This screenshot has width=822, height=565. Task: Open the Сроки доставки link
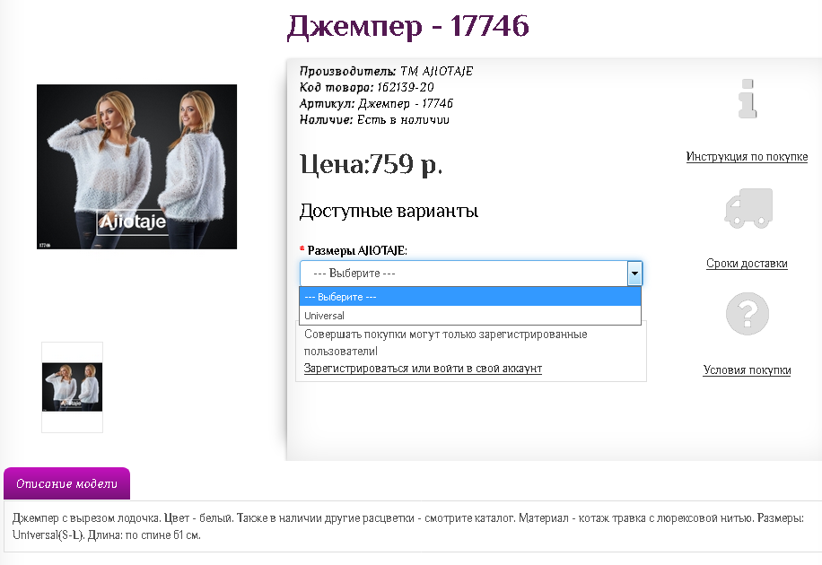click(747, 263)
